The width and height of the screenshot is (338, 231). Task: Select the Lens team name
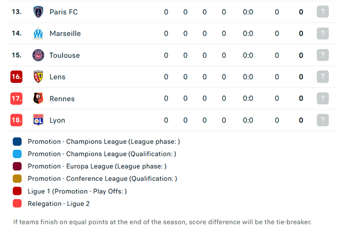[57, 77]
